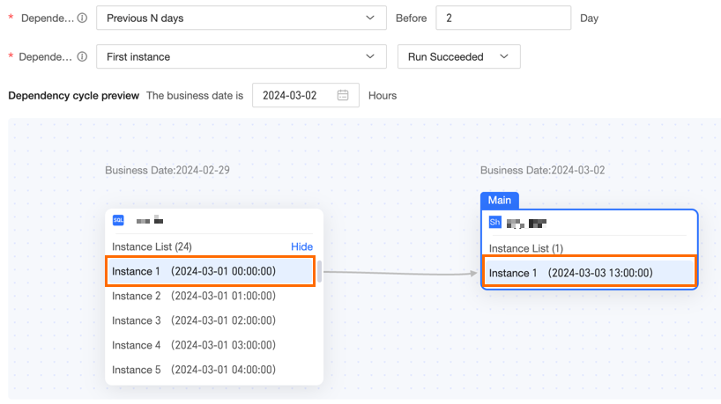The height and width of the screenshot is (404, 721).
Task: Click the info icon beside second Depende... label
Action: point(82,56)
